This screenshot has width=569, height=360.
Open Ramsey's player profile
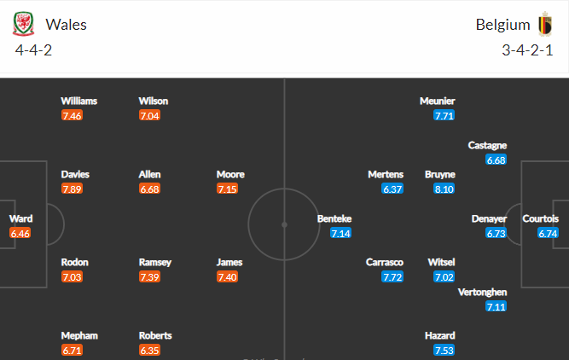[x=155, y=263]
